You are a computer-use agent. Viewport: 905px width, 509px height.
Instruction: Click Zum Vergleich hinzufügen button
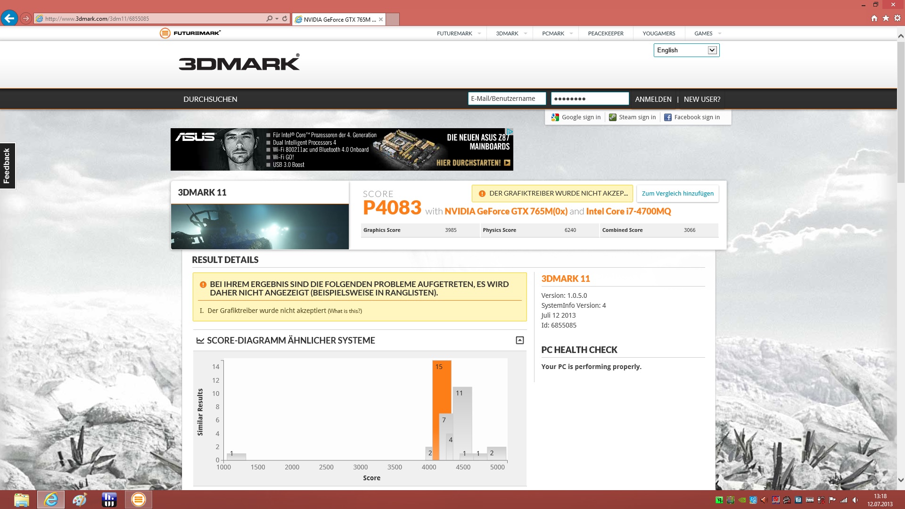[x=677, y=194]
